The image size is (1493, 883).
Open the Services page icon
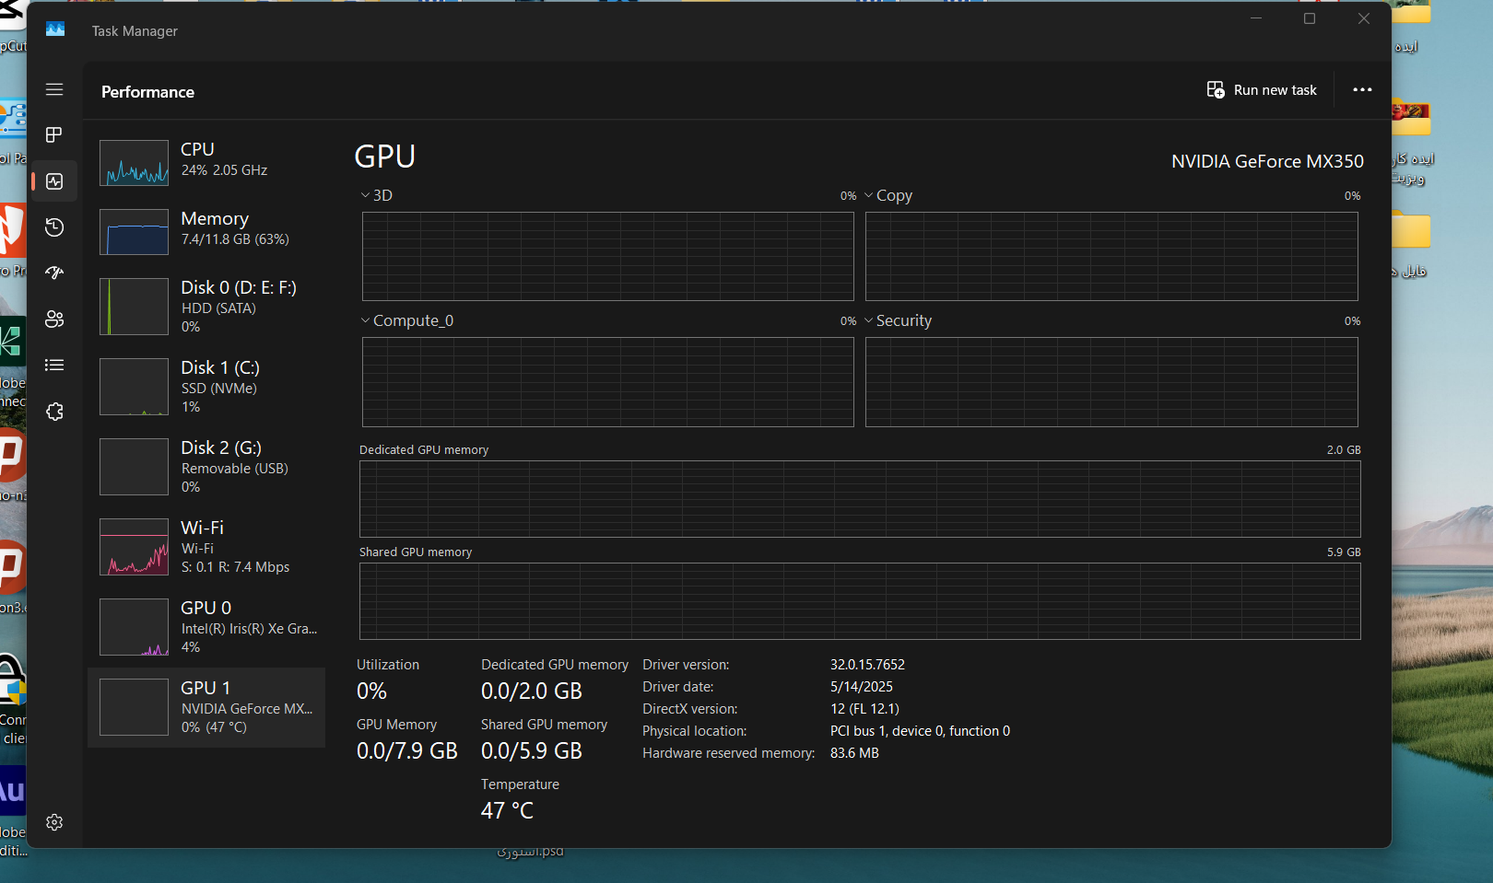click(x=54, y=412)
